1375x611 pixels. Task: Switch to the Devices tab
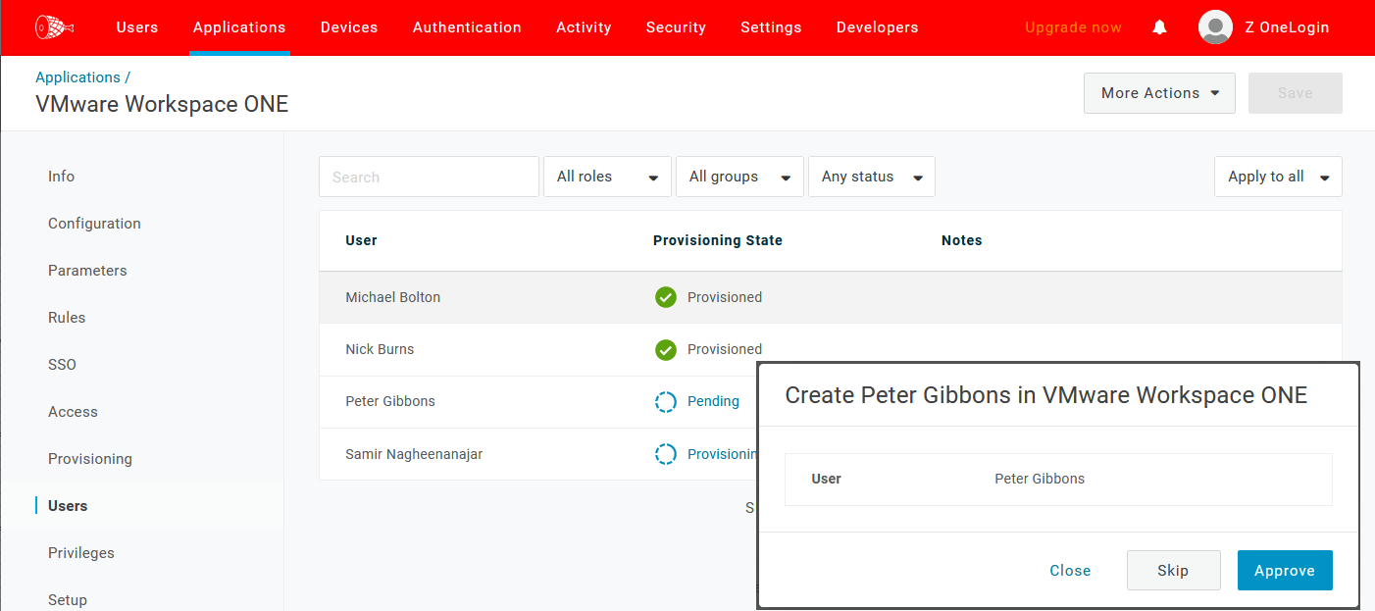(348, 27)
